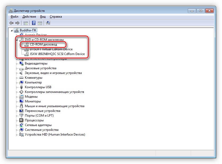This screenshot has height=164, width=222.
Task: Open Help via blue question mark icon
Action: click(x=34, y=23)
